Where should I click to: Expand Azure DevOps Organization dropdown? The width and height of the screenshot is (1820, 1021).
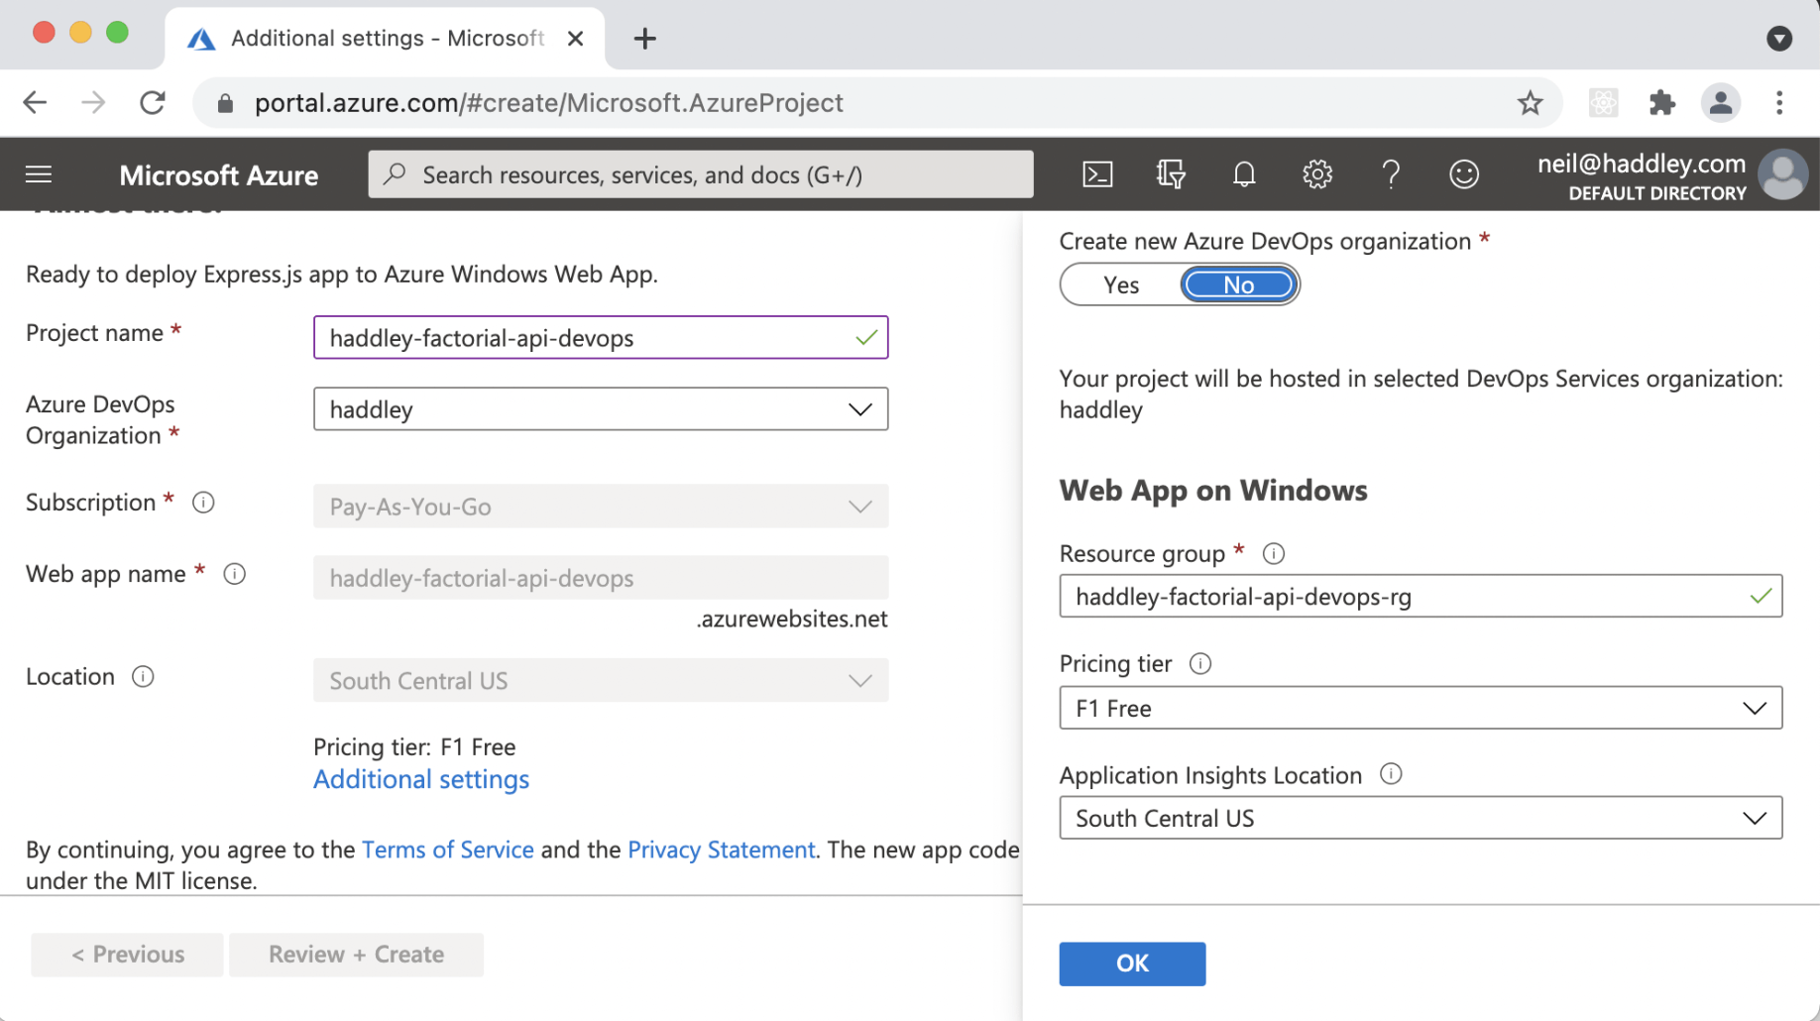(x=600, y=409)
